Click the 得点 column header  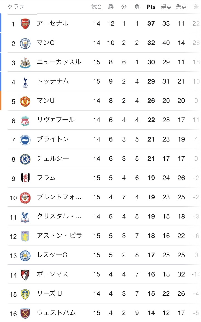(x=166, y=7)
